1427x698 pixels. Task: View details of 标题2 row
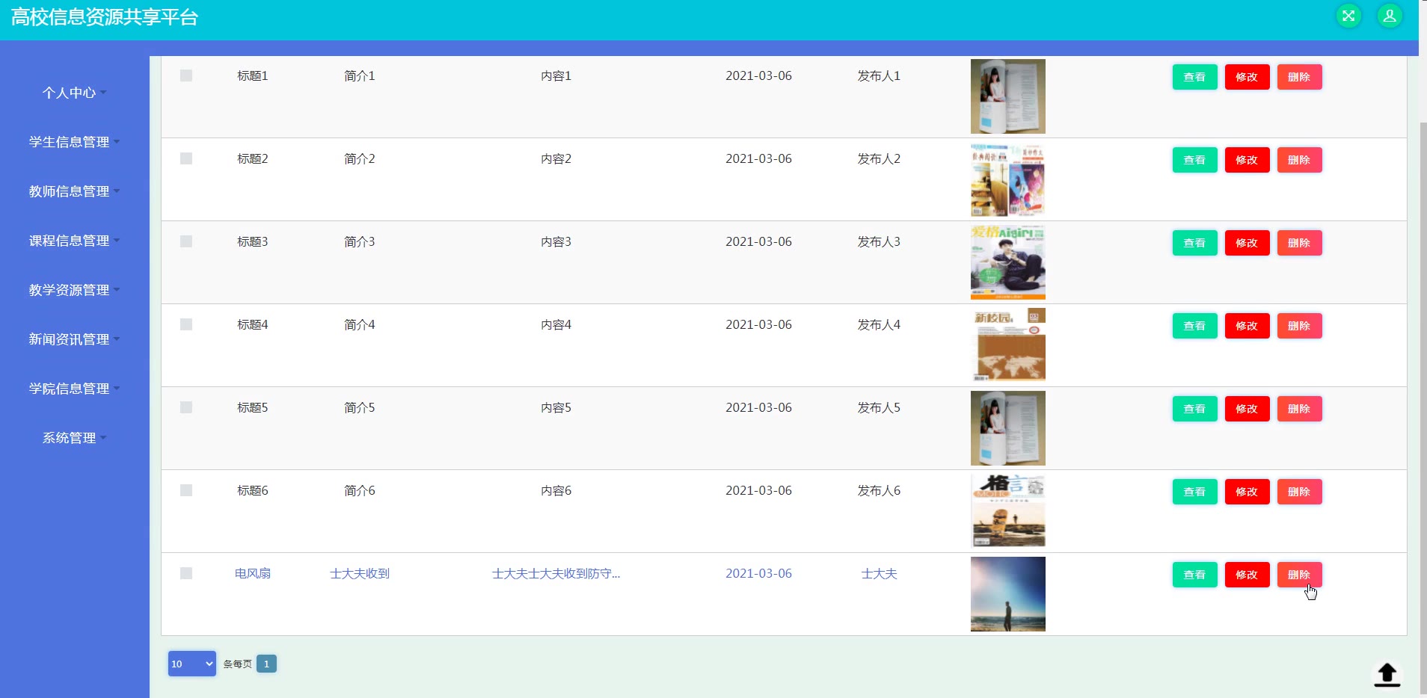(x=1194, y=160)
